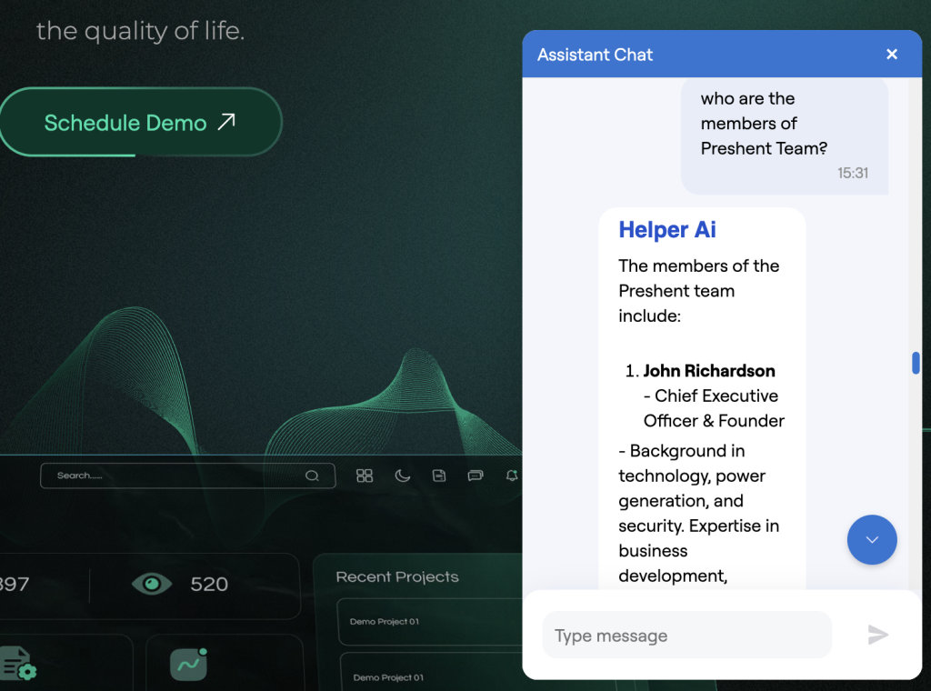The width and height of the screenshot is (931, 691).
Task: Click the document settings gear icon
Action: (x=18, y=663)
